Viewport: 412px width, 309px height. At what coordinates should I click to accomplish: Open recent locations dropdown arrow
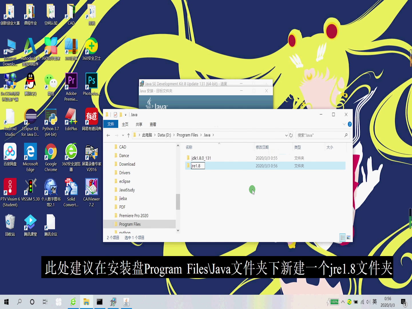point(123,135)
